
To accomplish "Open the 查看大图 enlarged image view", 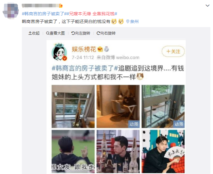I will (56, 33).
